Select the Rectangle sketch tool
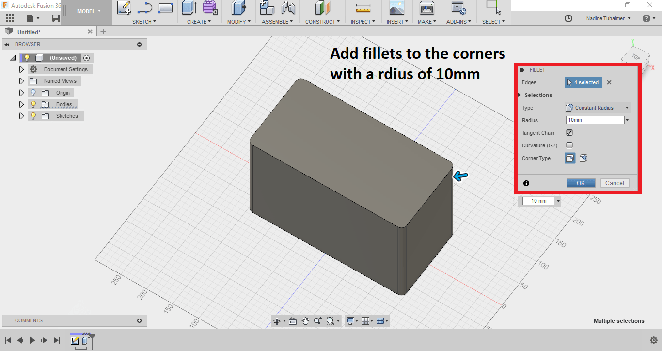This screenshot has height=351, width=662. point(166,8)
